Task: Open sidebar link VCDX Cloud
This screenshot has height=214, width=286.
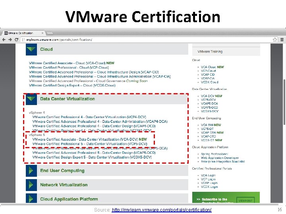Action: 209,82
